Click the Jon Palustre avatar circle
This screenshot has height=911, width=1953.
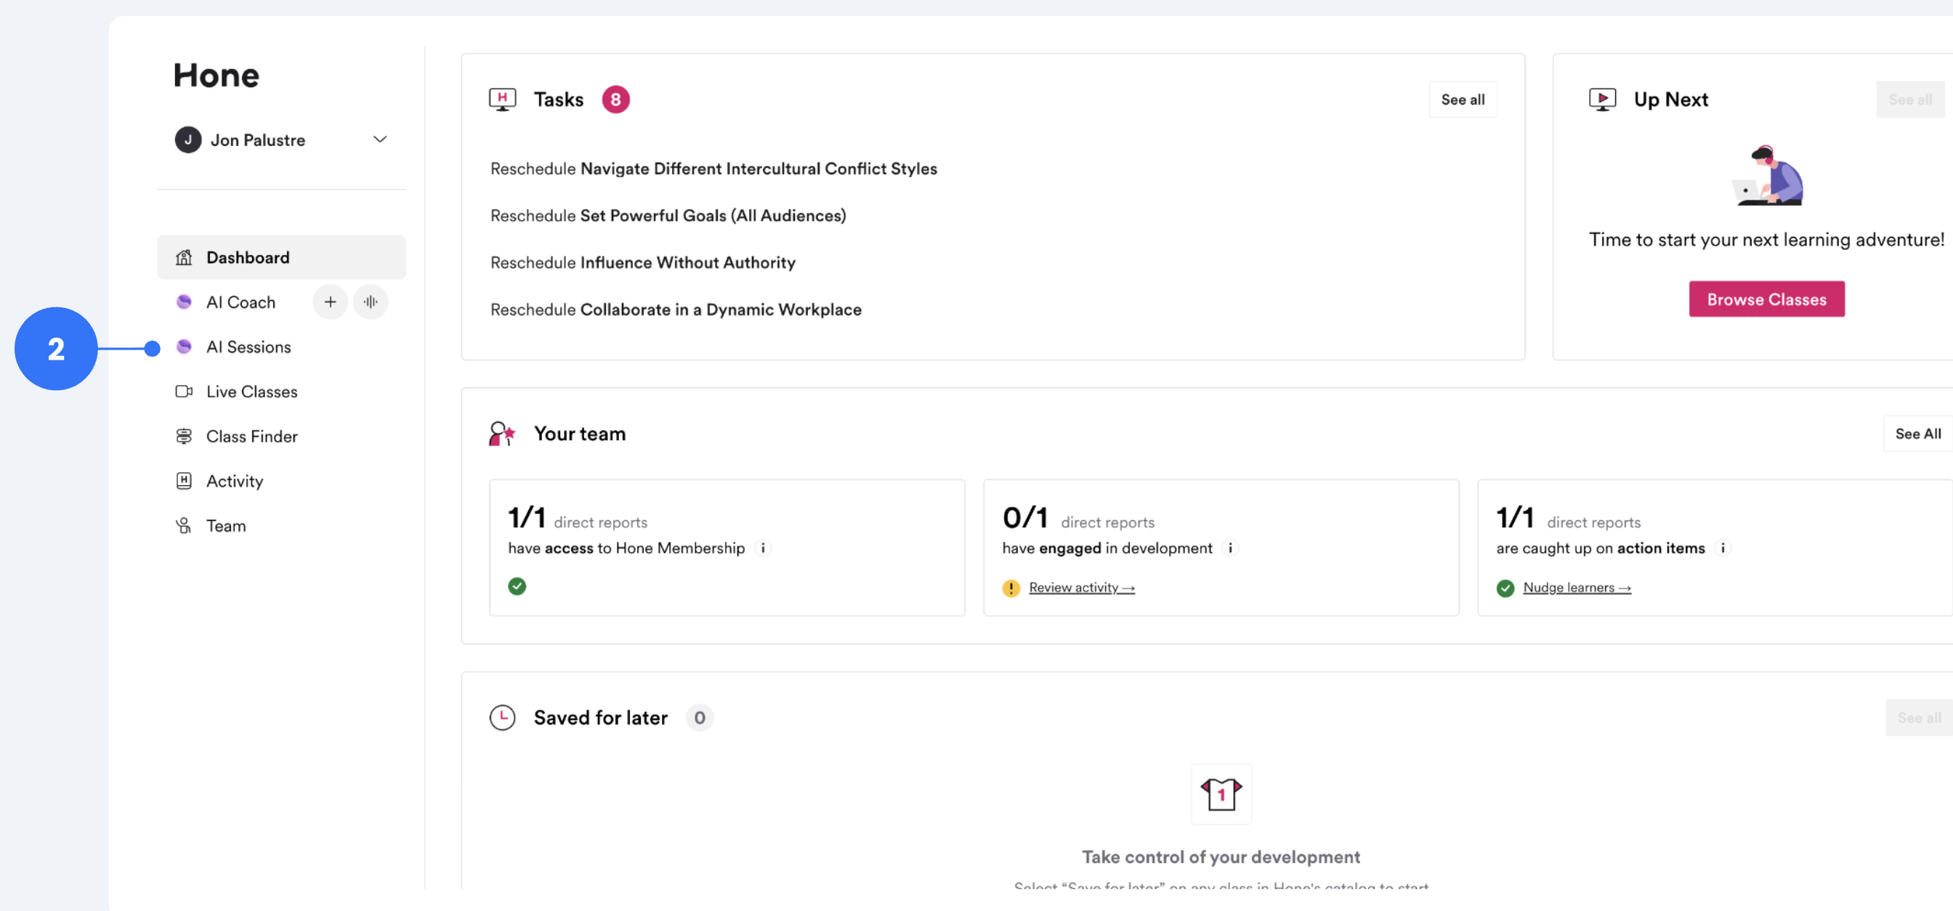[187, 139]
